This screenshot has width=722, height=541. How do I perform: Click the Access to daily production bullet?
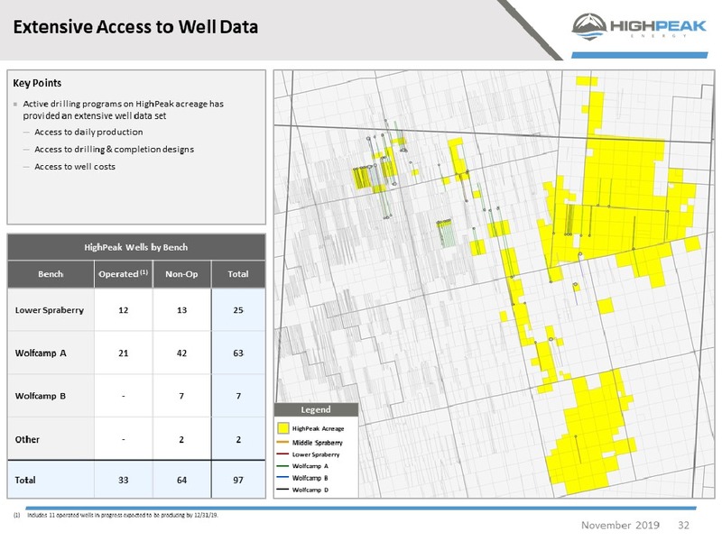(x=88, y=132)
